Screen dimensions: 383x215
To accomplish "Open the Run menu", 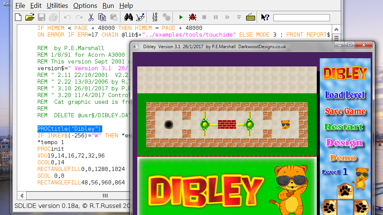I will pos(108,6).
